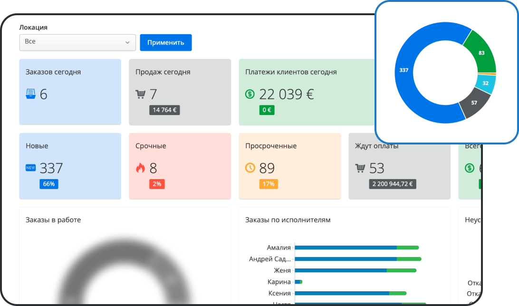Click the 2% badge on Срочные card

coord(157,183)
